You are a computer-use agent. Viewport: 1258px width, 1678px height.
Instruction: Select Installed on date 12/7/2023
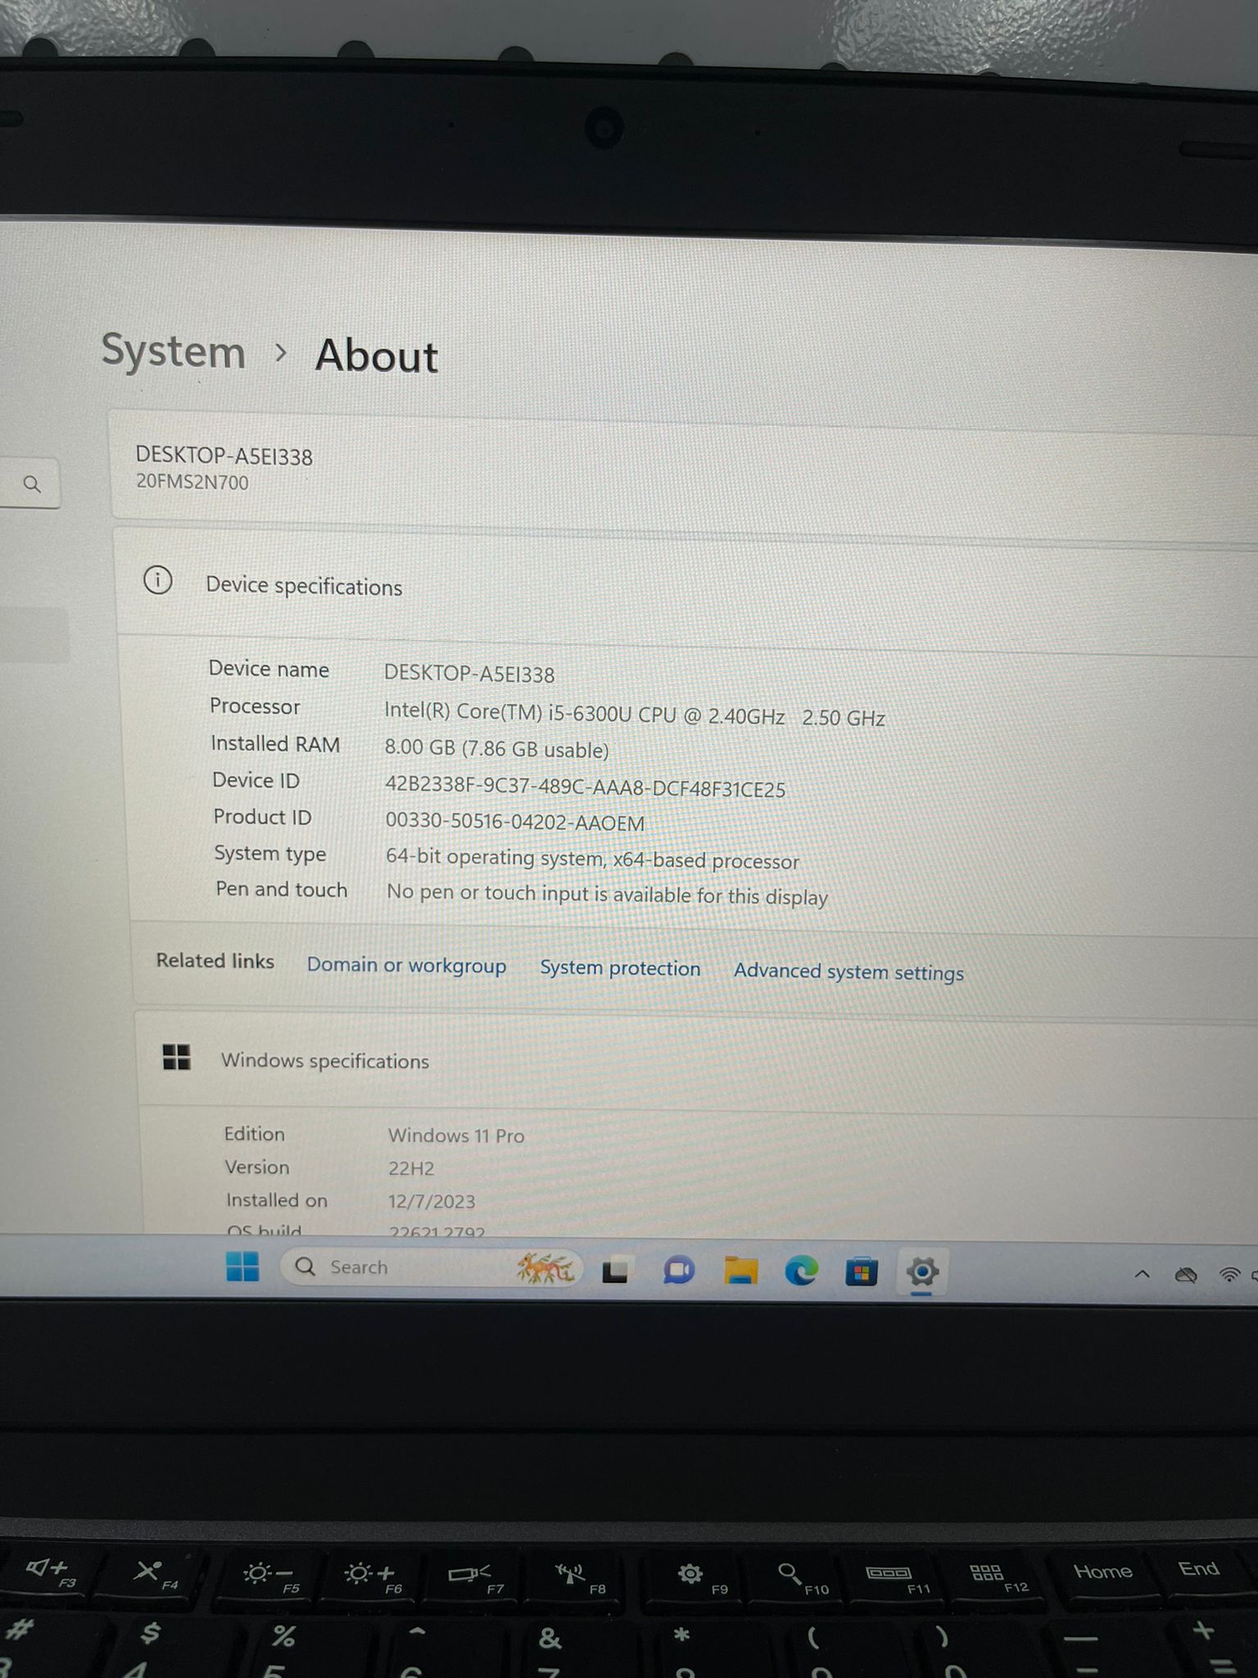432,1201
